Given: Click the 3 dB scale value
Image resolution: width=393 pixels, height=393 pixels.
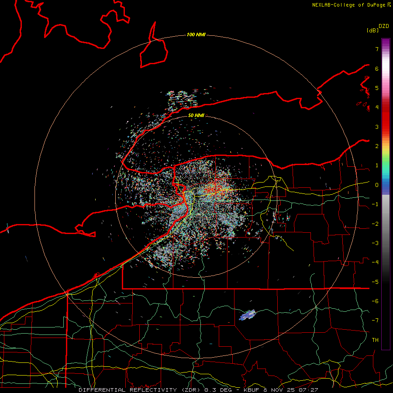Looking at the screenshot, I should [x=377, y=127].
